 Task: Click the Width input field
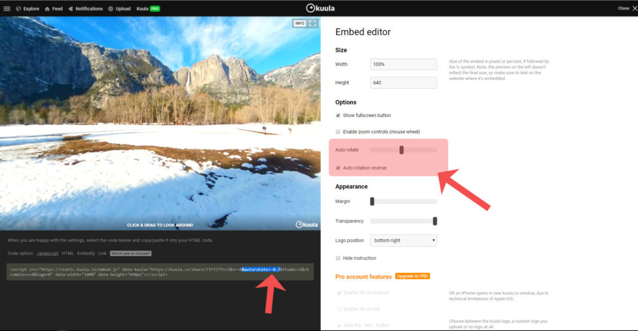click(403, 64)
